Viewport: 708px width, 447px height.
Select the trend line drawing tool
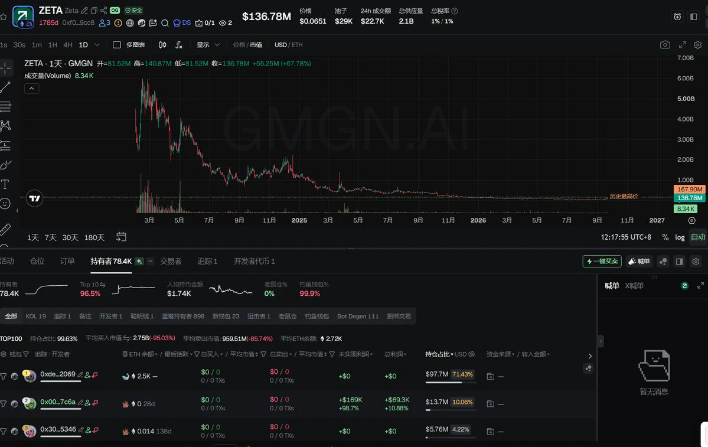point(5,87)
